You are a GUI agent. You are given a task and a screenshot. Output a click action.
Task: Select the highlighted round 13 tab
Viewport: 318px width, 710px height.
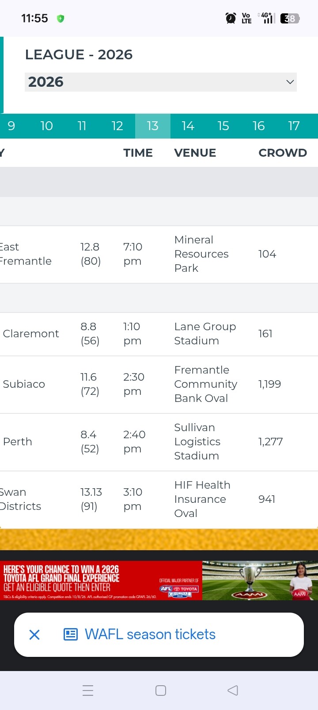153,126
